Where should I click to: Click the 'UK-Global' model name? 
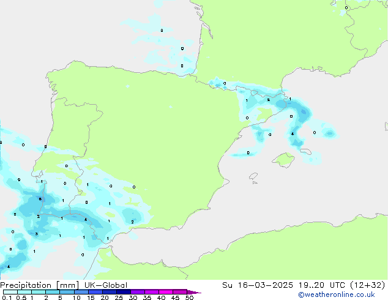point(106,285)
